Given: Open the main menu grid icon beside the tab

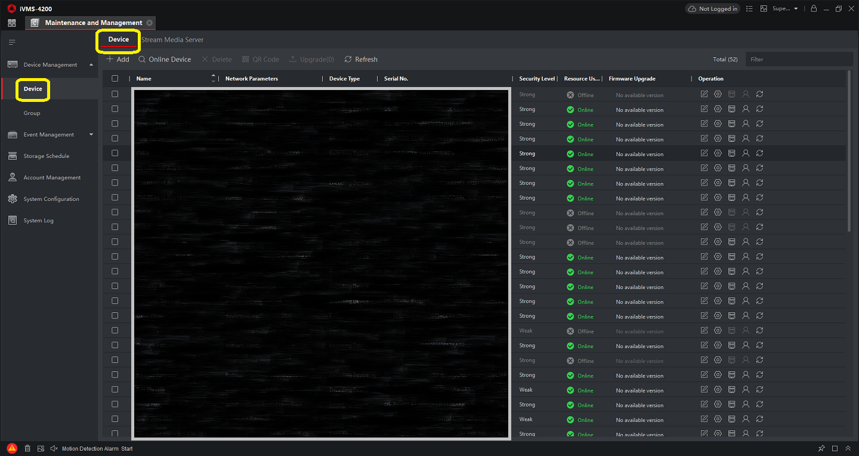Looking at the screenshot, I should [x=12, y=23].
